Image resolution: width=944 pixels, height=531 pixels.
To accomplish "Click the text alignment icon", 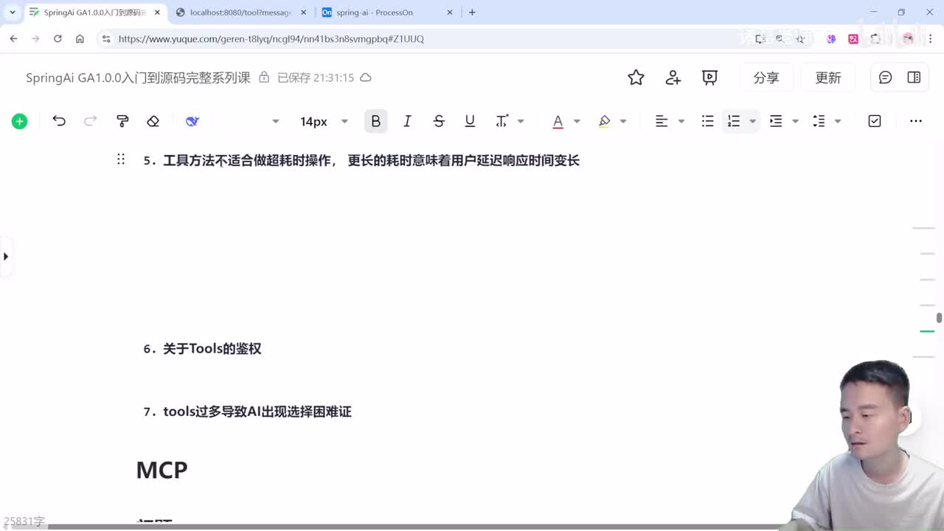I will coord(662,121).
